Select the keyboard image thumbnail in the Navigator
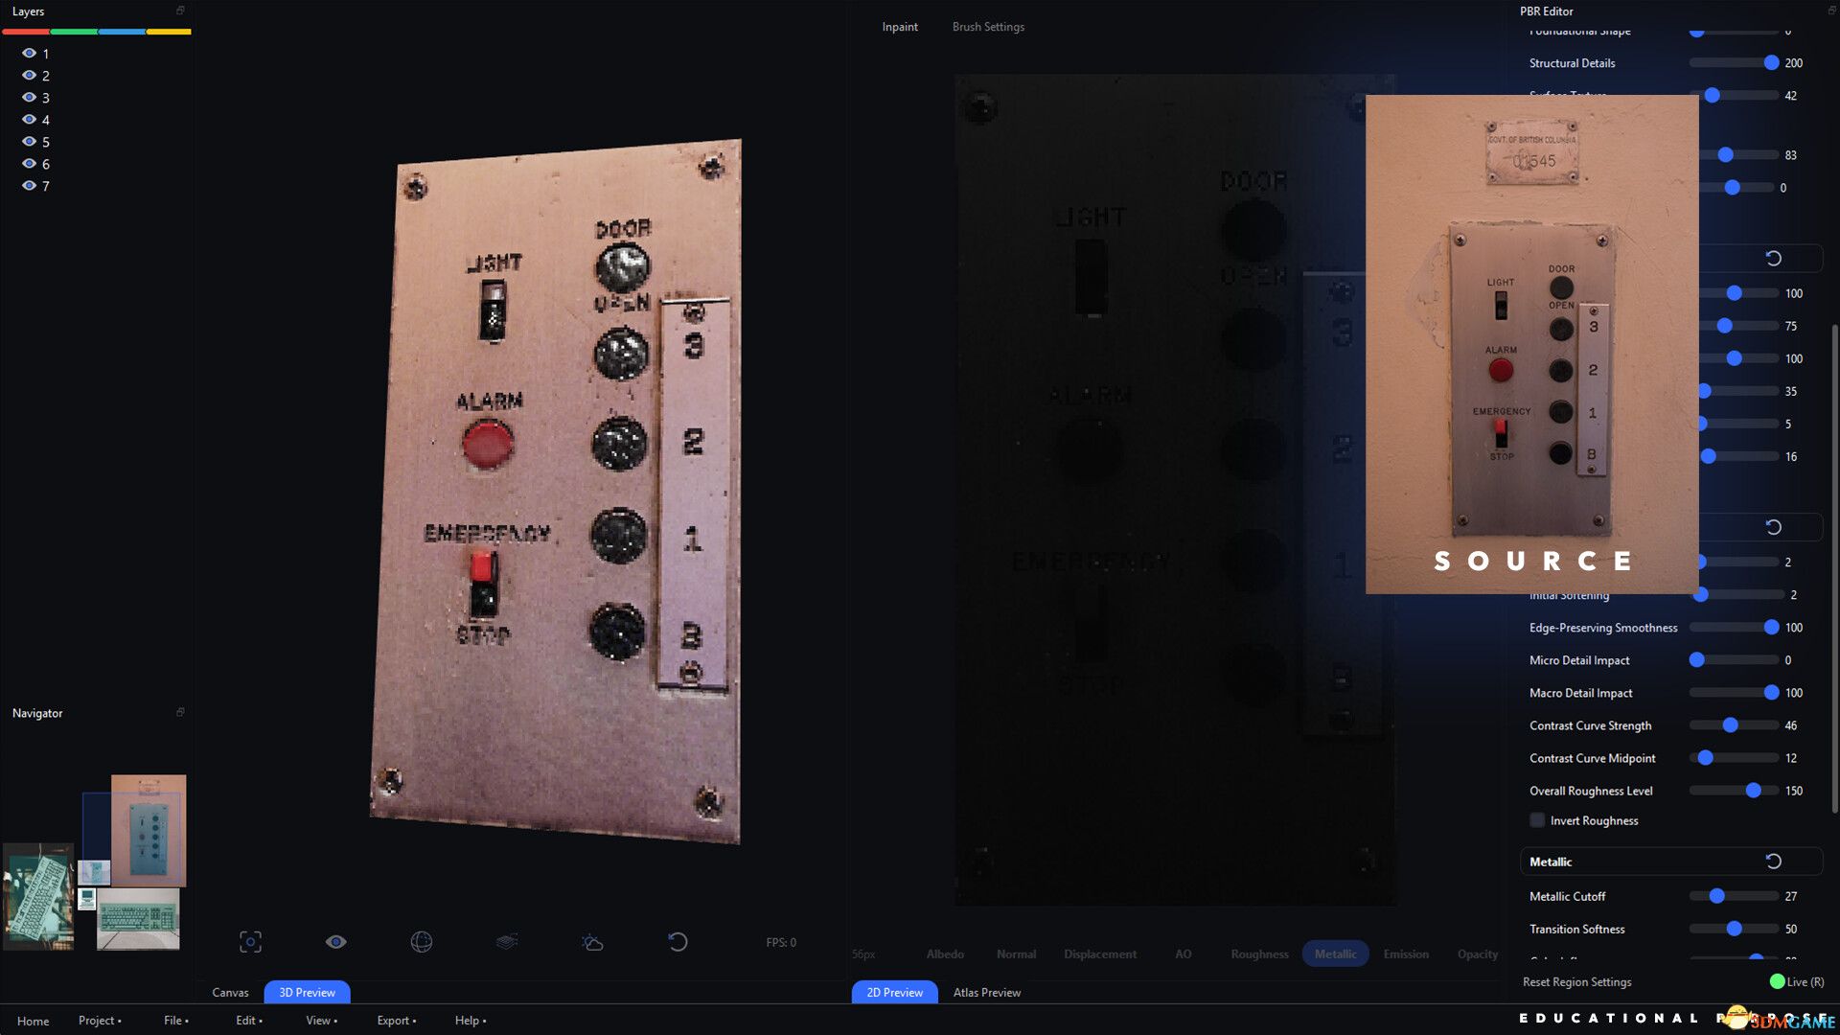1840x1035 pixels. (137, 917)
